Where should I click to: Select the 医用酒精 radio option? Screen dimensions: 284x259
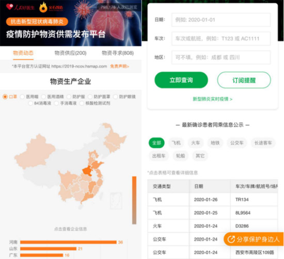pyautogui.click(x=43, y=97)
